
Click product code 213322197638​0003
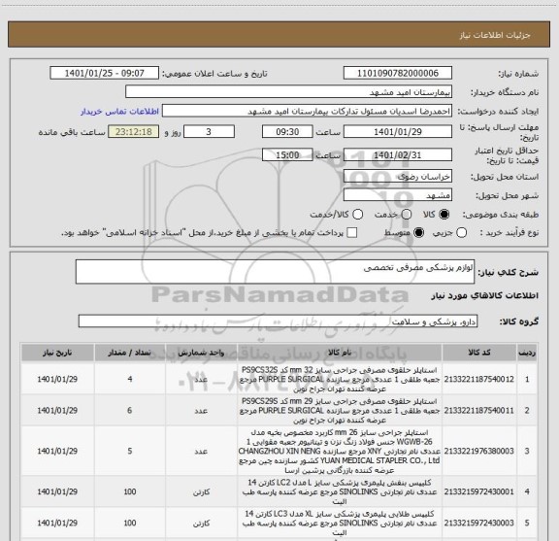479,451
